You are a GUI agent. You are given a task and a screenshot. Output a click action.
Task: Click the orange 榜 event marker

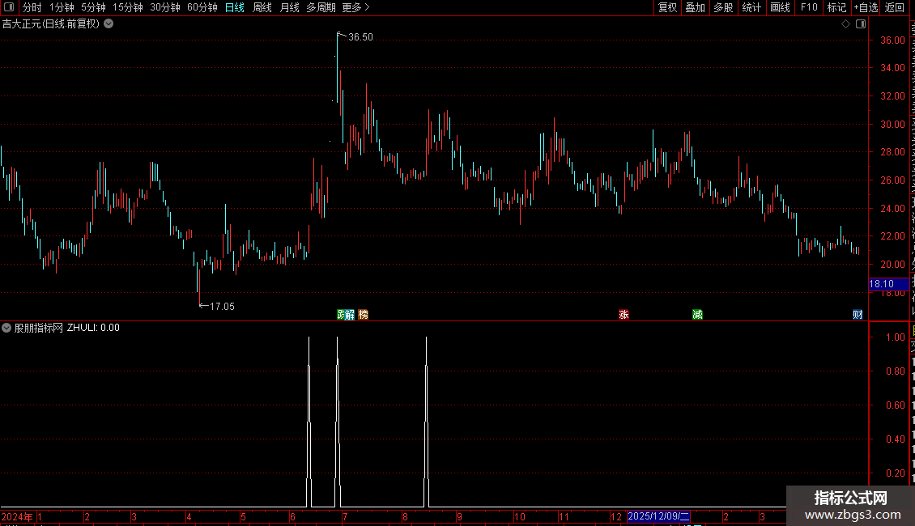364,315
